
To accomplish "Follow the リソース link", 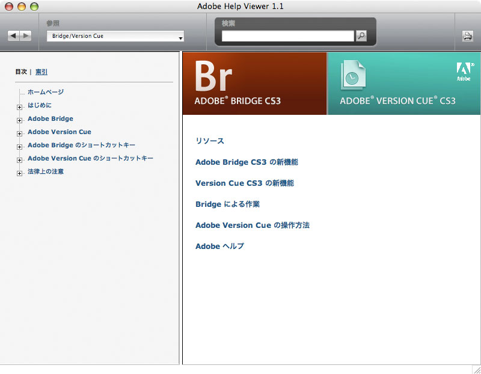I will (x=210, y=141).
